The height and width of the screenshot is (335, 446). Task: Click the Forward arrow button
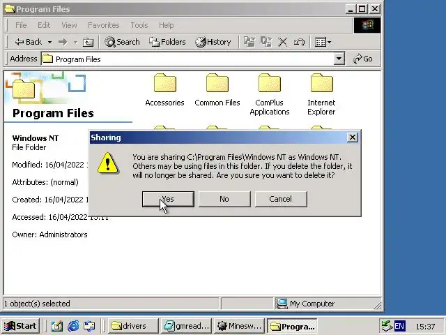[x=63, y=42]
